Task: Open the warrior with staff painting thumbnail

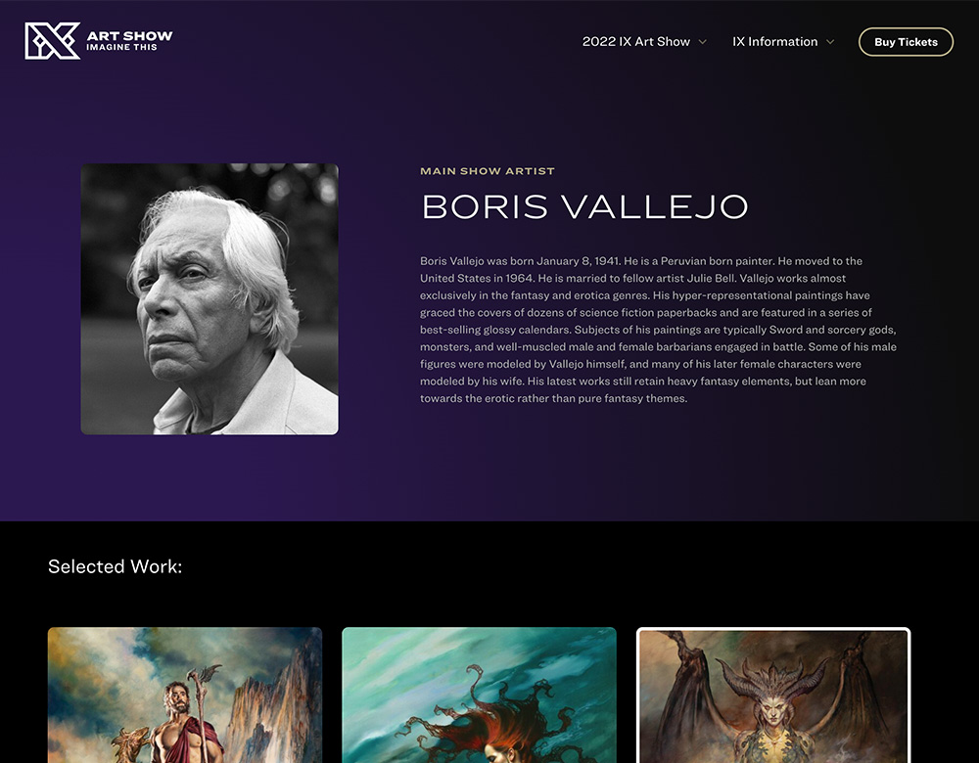Action: click(x=185, y=695)
